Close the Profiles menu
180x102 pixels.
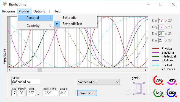coord(24,11)
